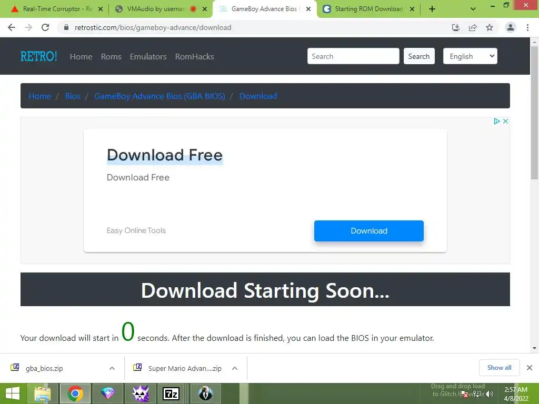The width and height of the screenshot is (539, 404).
Task: Open the RomHacks nav link
Action: point(195,57)
